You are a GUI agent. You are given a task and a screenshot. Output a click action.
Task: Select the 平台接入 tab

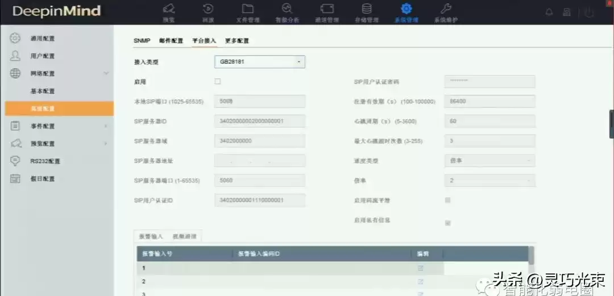point(204,41)
